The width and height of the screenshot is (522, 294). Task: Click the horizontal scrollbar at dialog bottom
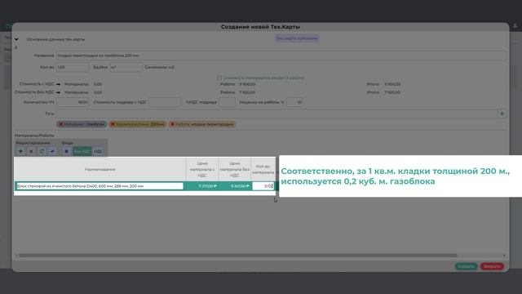[237, 256]
